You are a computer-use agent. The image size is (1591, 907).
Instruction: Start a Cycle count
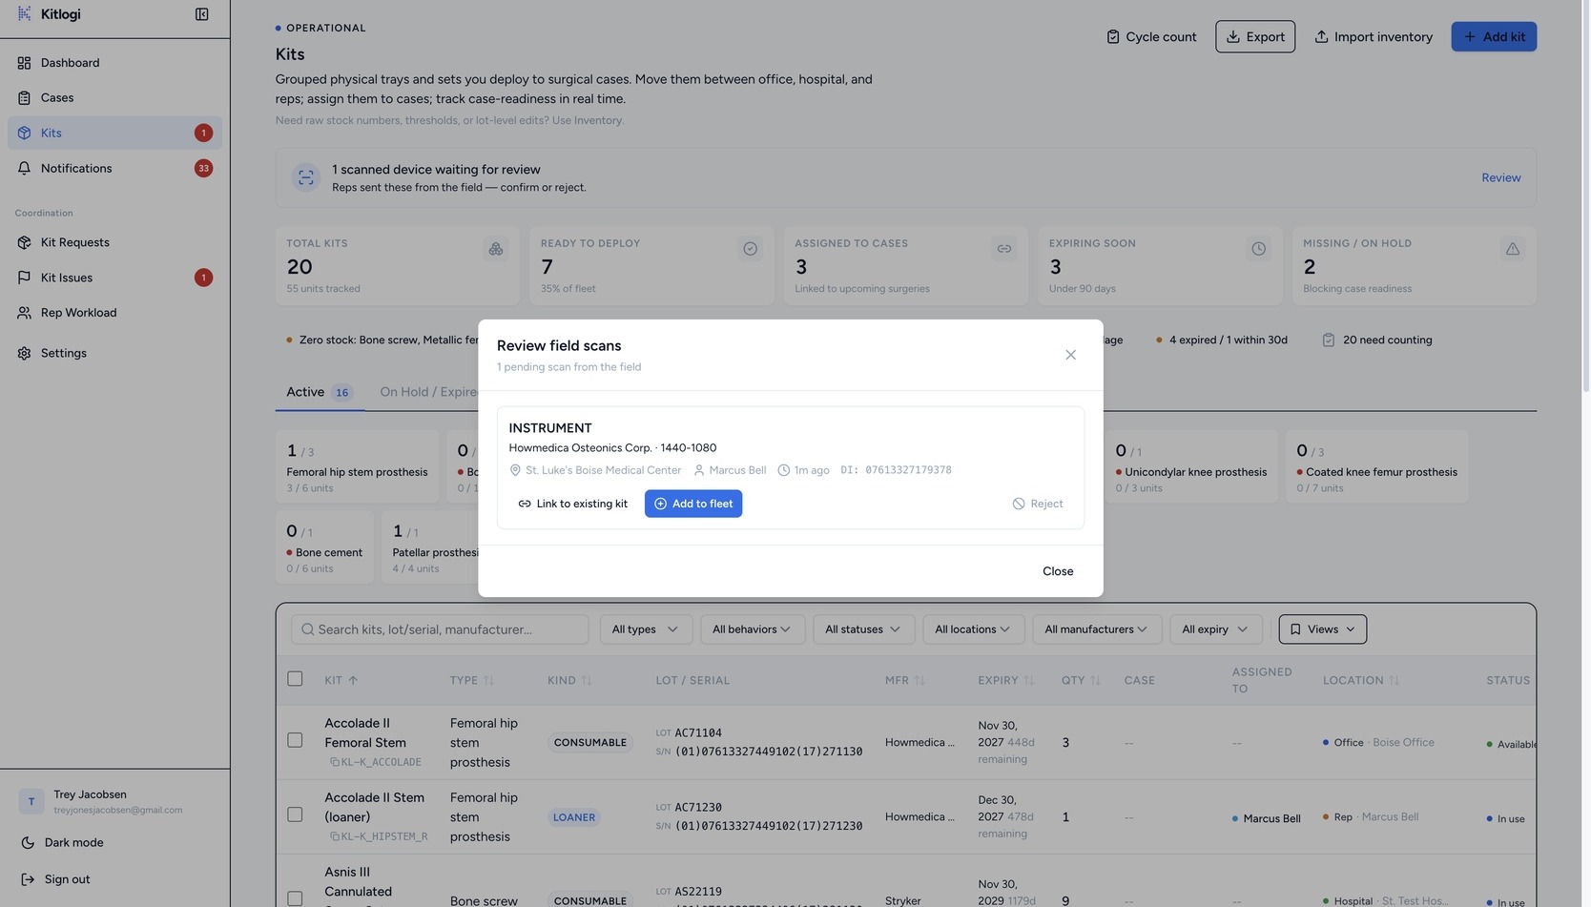1151,37
